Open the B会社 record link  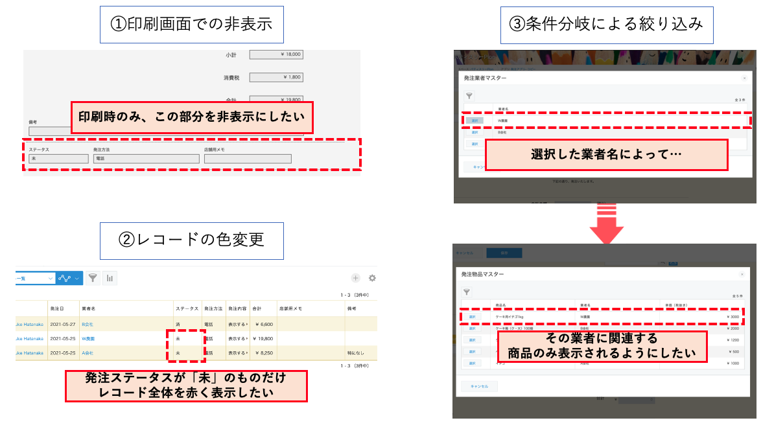coord(88,324)
